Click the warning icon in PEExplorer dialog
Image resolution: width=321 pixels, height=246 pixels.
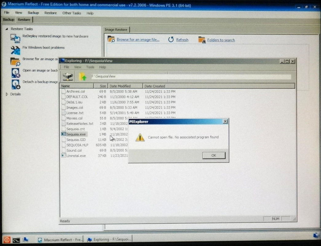click(140, 137)
